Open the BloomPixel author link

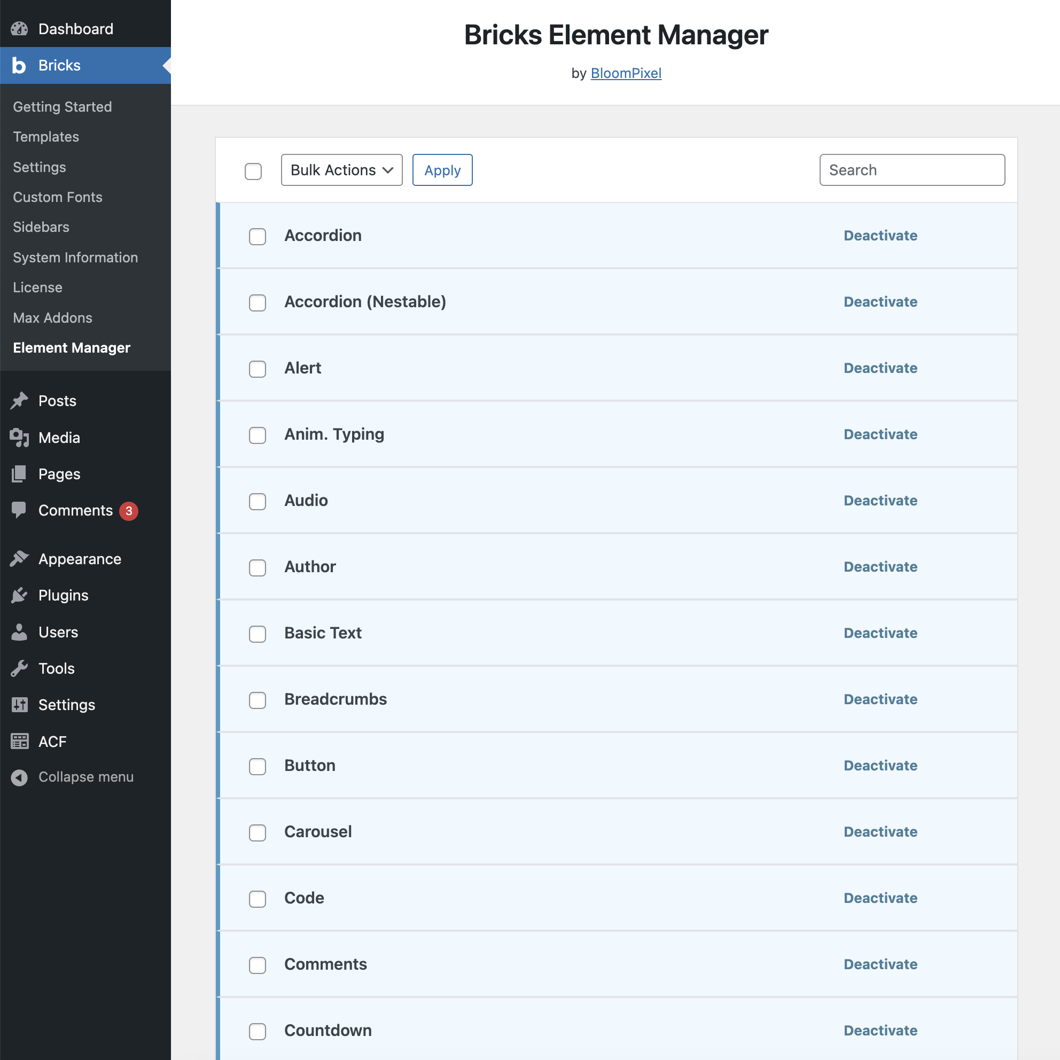(x=626, y=73)
